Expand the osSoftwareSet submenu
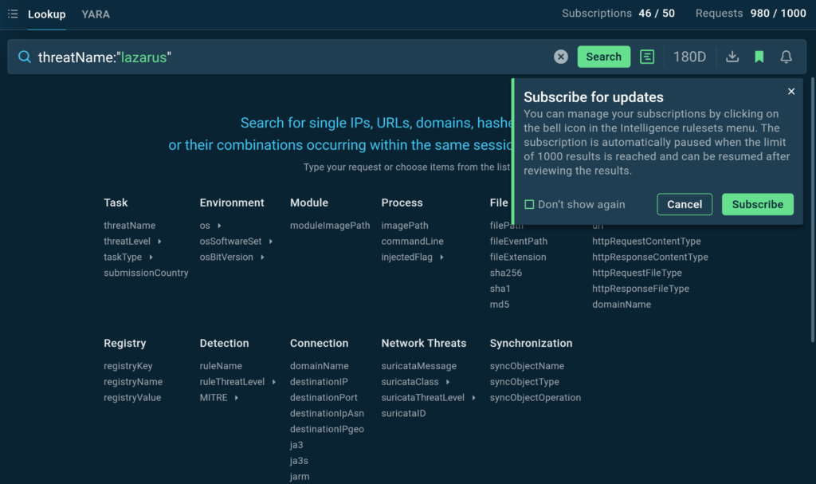Screen dimensions: 816x484 pyautogui.click(x=271, y=242)
